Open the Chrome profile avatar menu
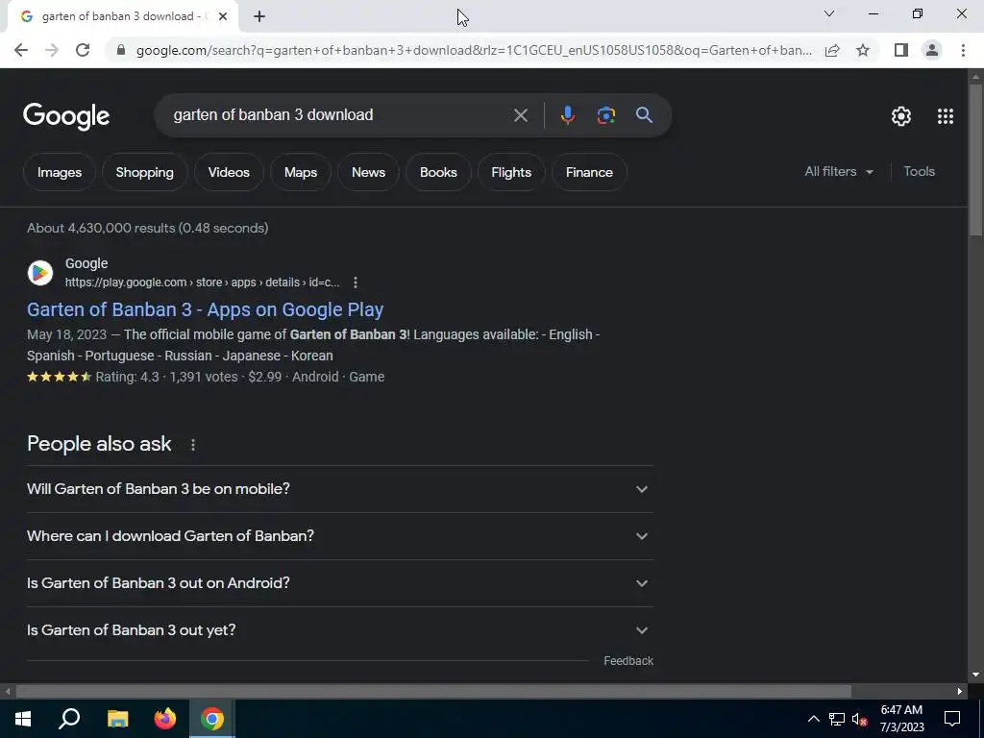Image resolution: width=984 pixels, height=738 pixels. 932,50
